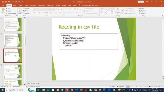Click the first Save icon in title bar
164x92 pixels.
(x=3, y=2)
